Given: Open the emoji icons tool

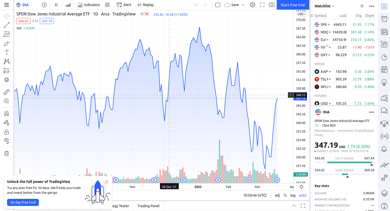Looking at the screenshot, I should (x=7, y=80).
